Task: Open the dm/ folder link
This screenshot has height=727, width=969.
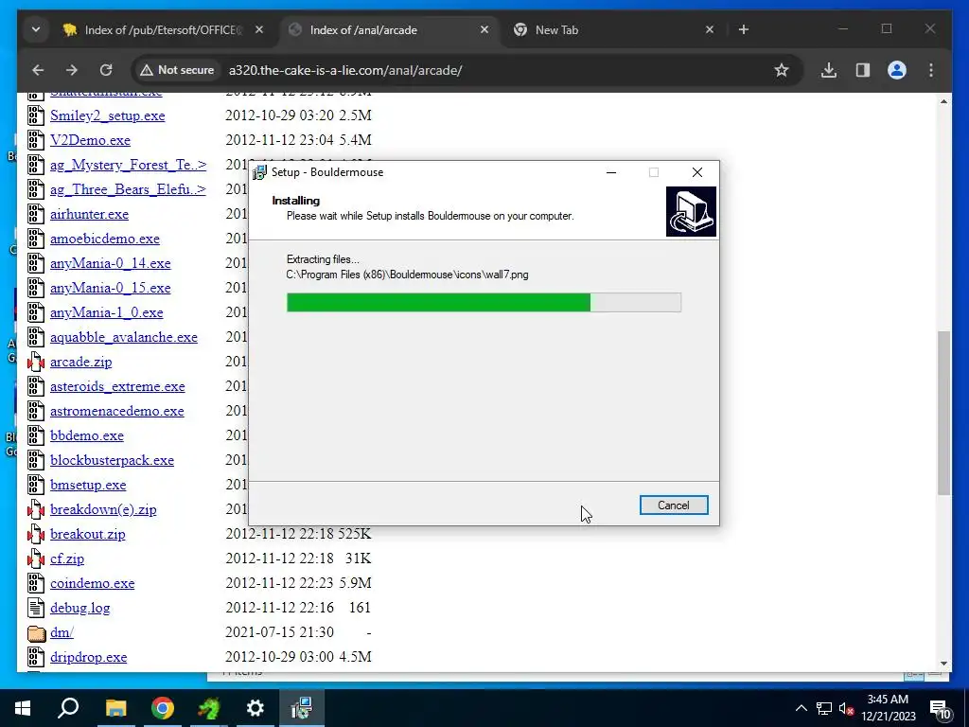Action: [62, 632]
